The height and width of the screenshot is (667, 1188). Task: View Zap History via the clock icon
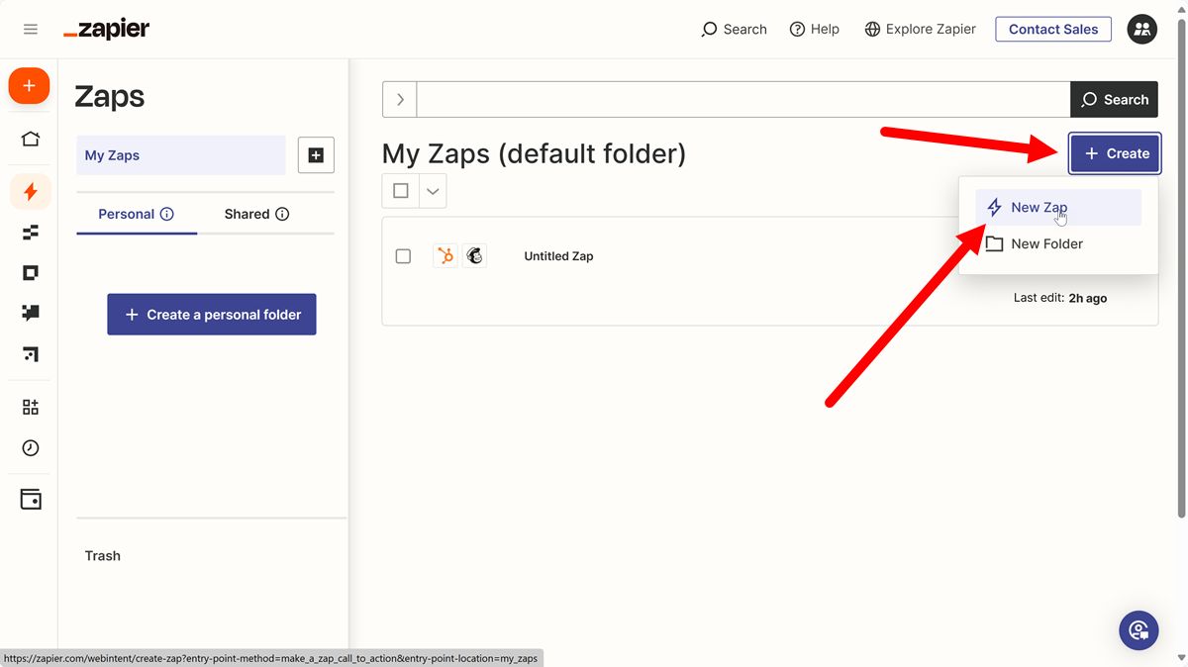(29, 447)
